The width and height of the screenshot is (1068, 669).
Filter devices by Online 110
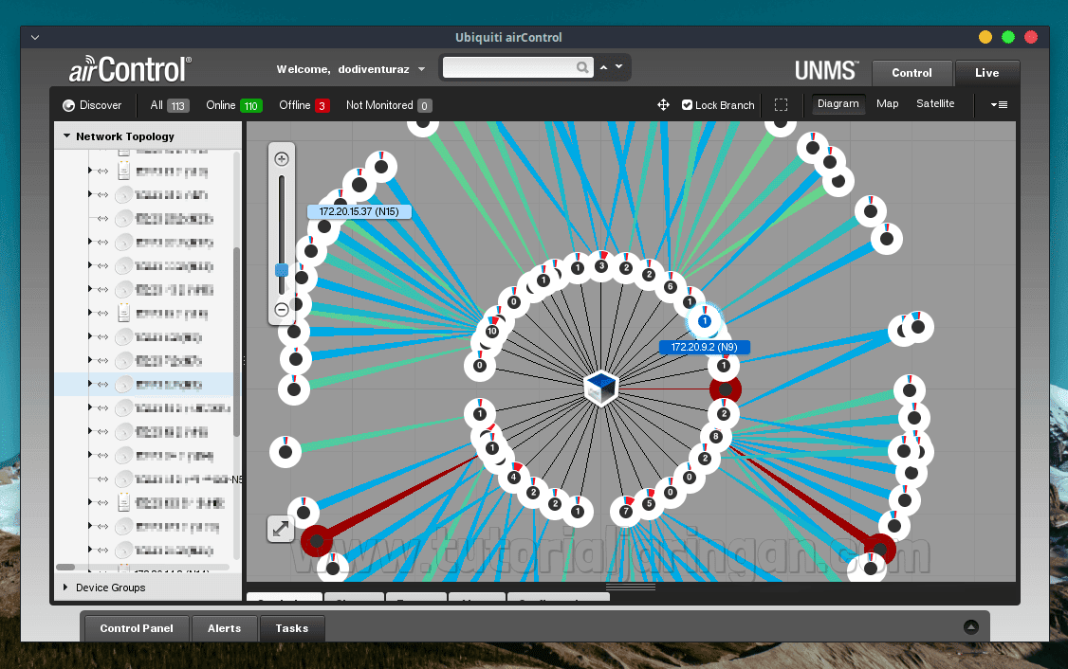234,105
